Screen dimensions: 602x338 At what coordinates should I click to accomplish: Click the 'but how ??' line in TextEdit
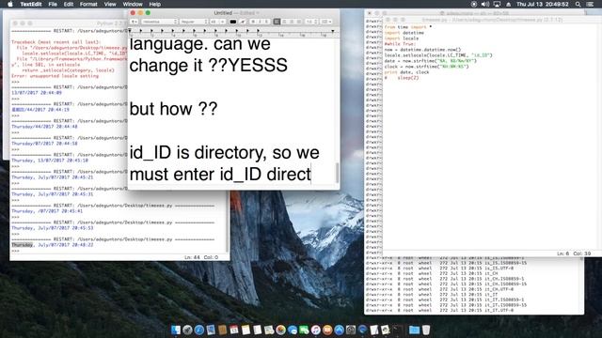tap(173, 109)
